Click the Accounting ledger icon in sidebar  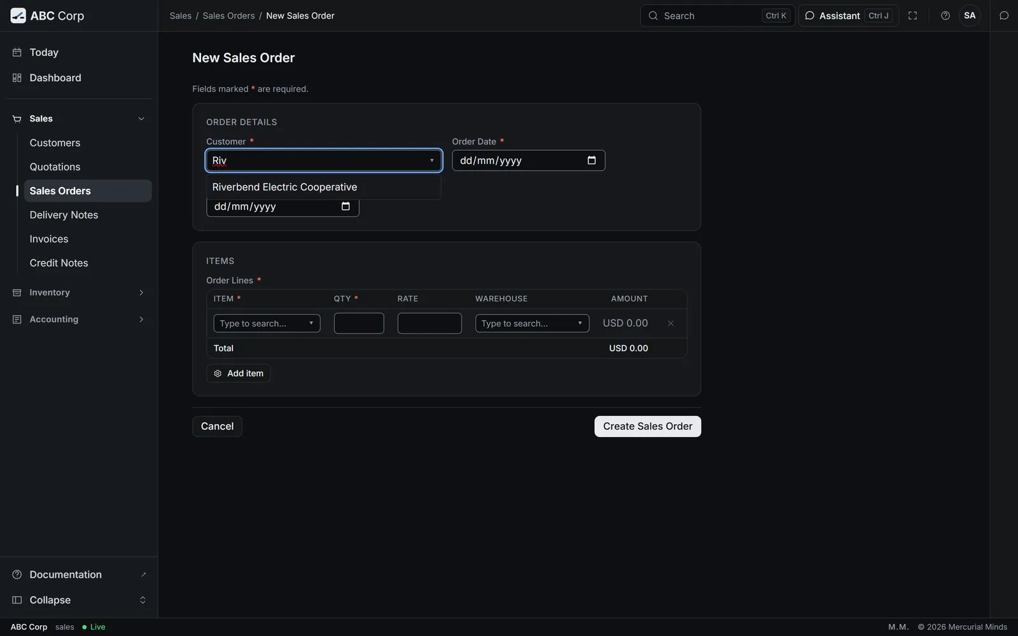(x=17, y=319)
